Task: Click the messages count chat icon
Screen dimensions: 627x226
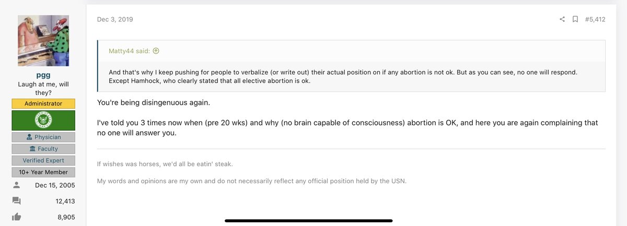Action: (16, 201)
